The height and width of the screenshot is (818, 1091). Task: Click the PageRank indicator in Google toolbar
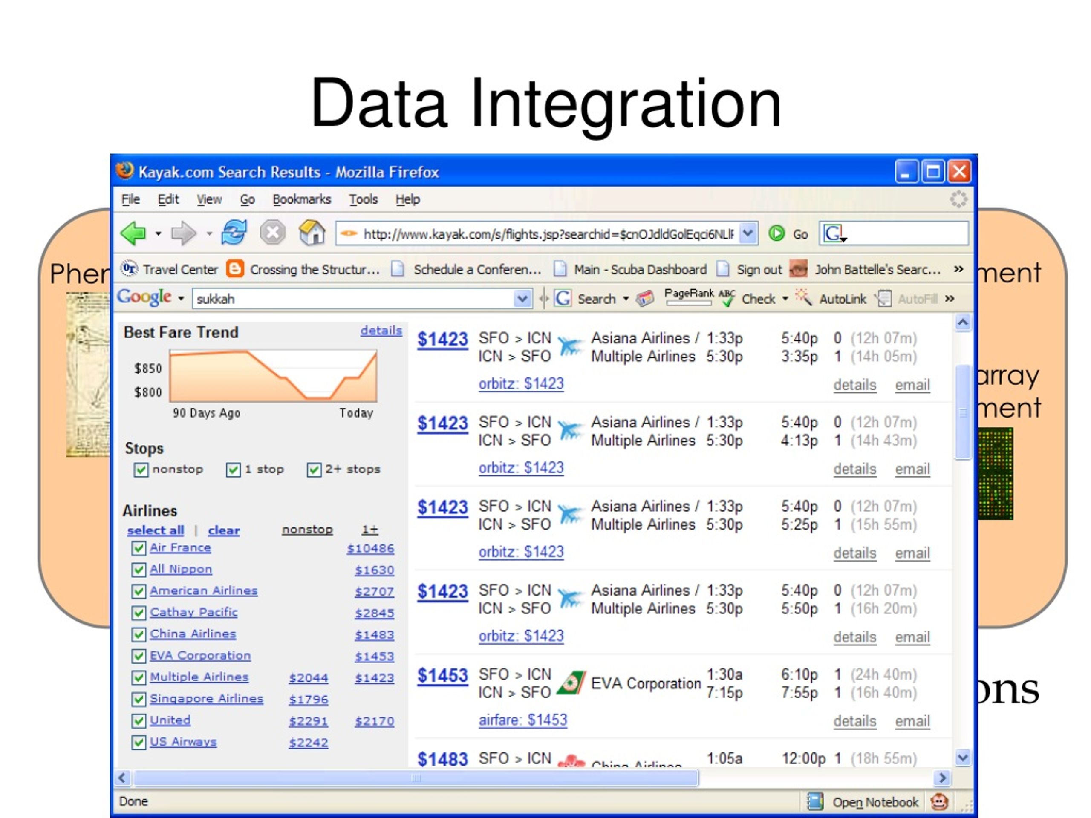coord(689,297)
